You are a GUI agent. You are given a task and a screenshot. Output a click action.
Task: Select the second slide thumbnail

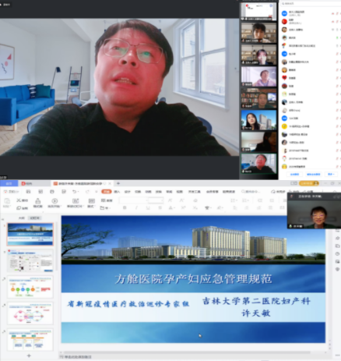(30, 260)
